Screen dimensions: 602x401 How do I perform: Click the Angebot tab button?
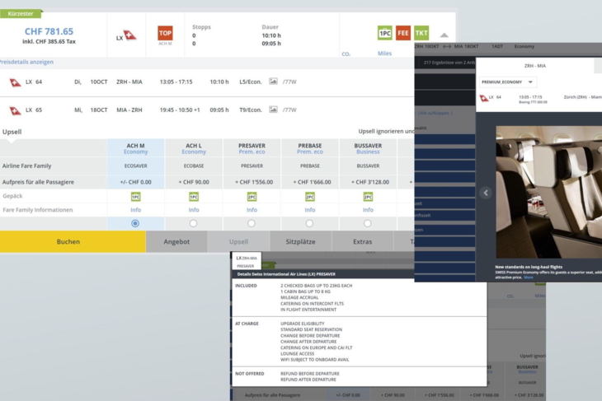coord(176,242)
